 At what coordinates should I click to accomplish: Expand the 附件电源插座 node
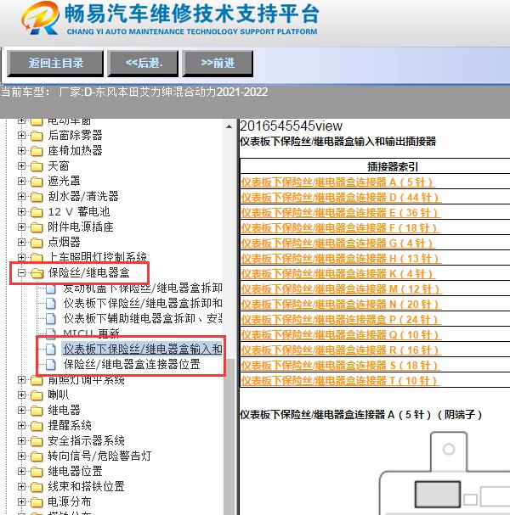(21, 227)
